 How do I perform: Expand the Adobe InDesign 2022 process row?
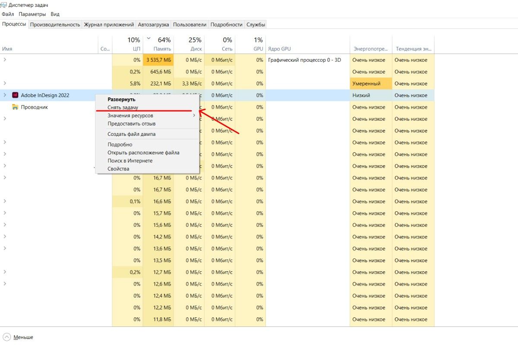click(5, 95)
